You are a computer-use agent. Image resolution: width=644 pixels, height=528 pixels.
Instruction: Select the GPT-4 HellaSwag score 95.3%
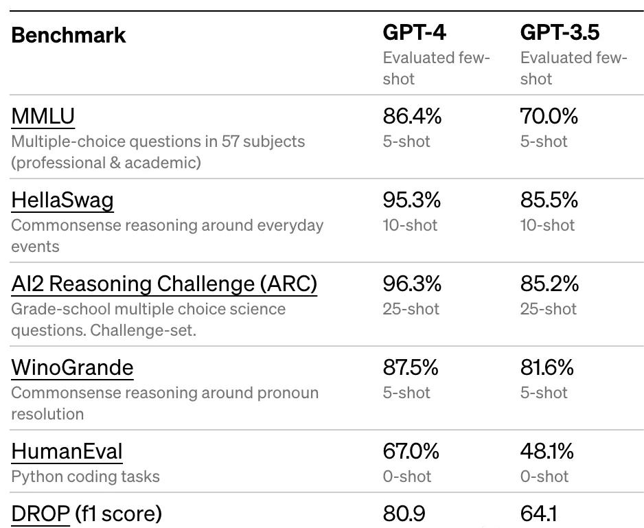[412, 200]
